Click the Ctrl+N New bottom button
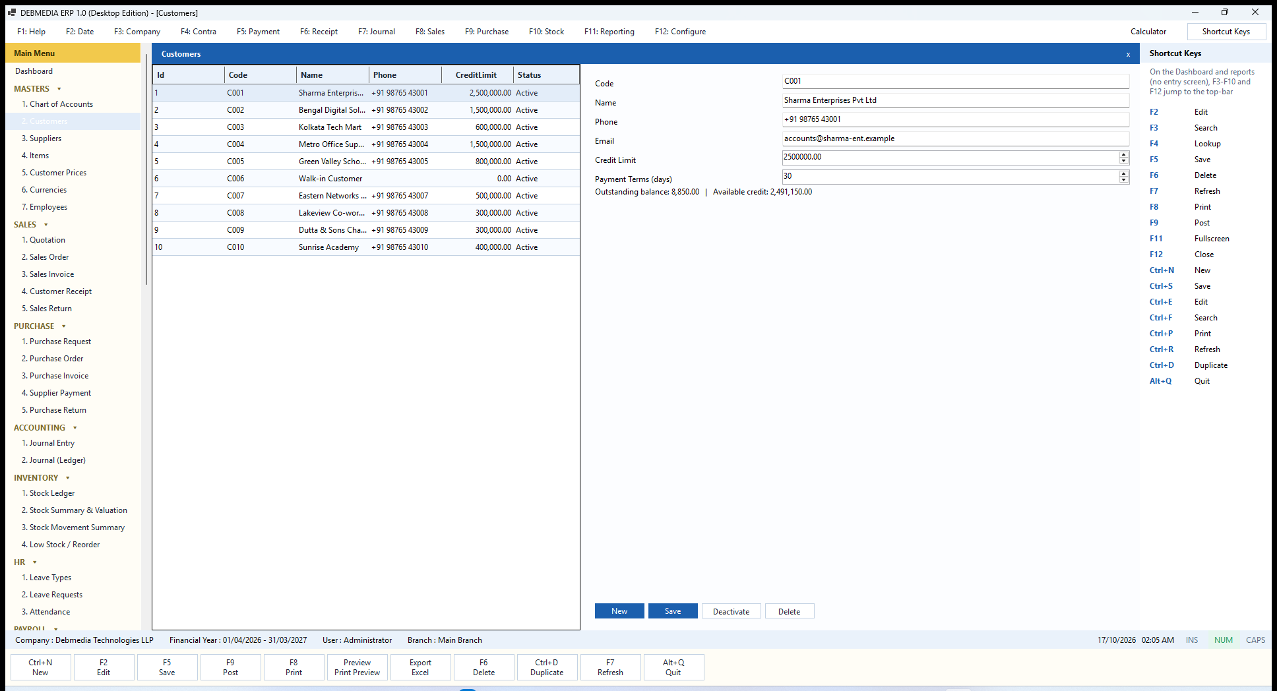The height and width of the screenshot is (691, 1277). [x=40, y=667]
